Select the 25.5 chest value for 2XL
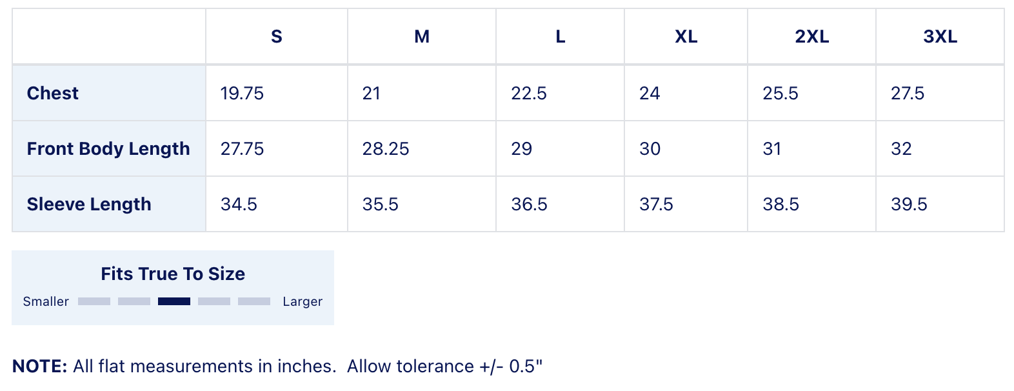1014x391 pixels. coord(780,94)
